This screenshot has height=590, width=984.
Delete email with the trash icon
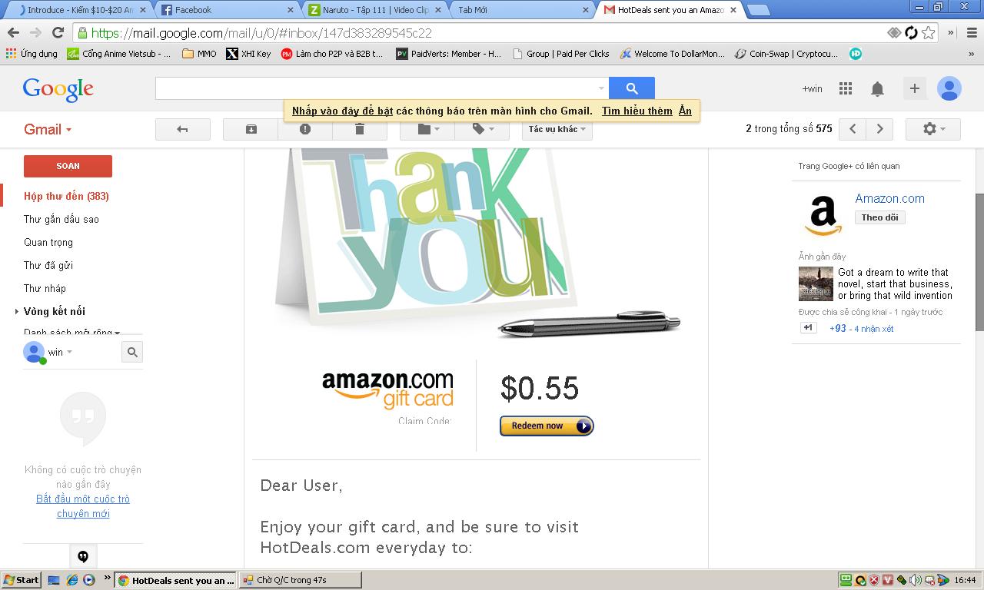tap(359, 129)
